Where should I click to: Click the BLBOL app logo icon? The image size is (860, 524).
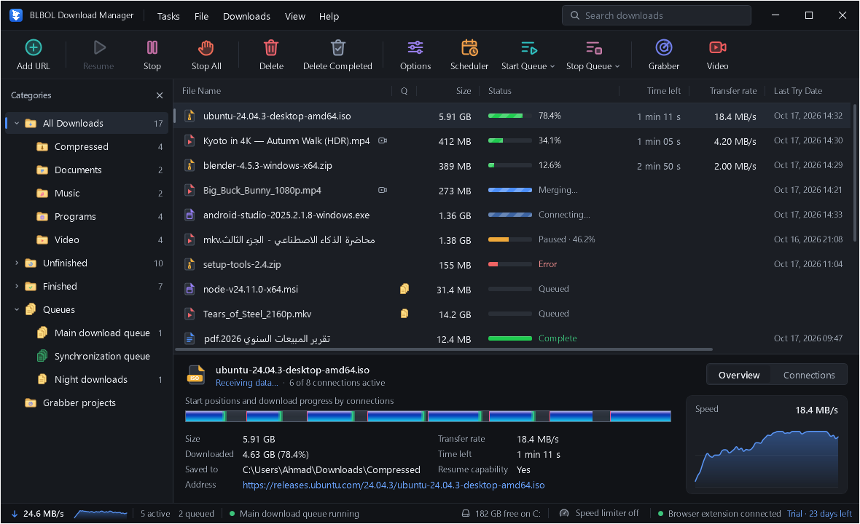click(x=16, y=15)
